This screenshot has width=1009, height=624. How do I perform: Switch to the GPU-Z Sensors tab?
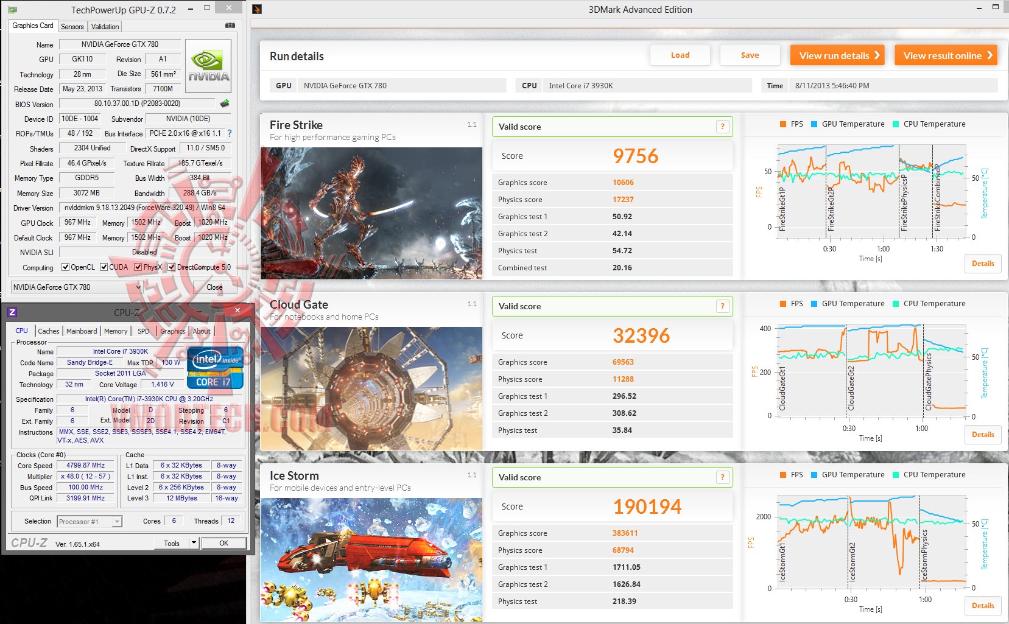click(x=72, y=27)
